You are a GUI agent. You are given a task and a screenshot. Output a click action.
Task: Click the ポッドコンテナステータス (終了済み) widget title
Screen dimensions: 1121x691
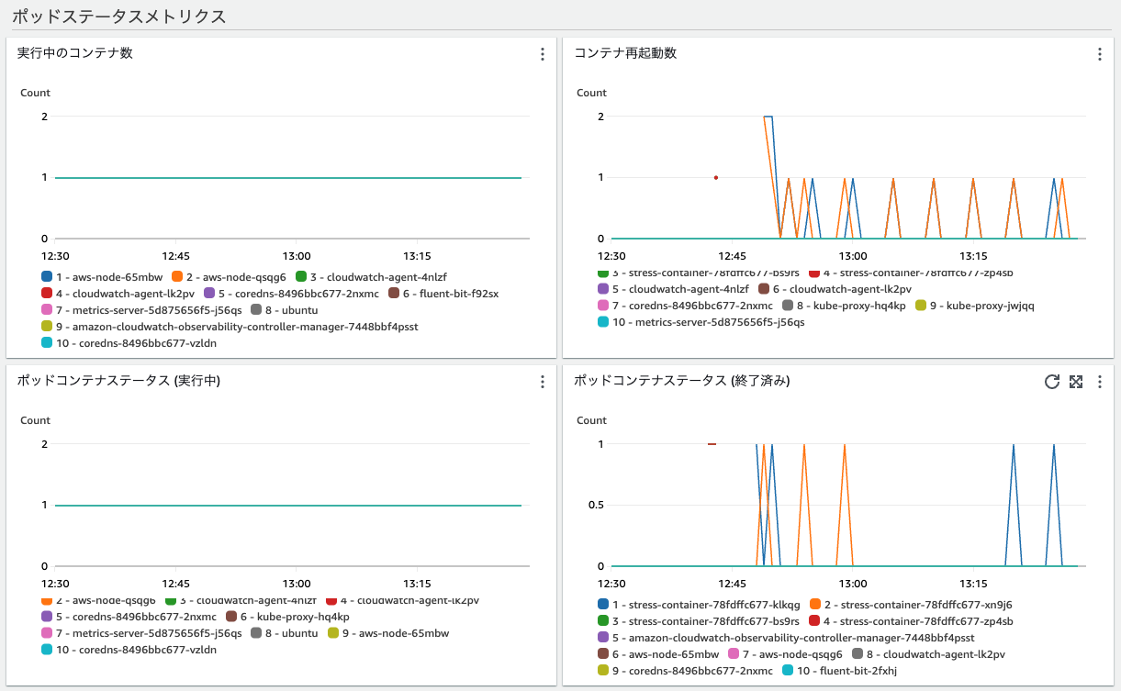[x=682, y=381]
